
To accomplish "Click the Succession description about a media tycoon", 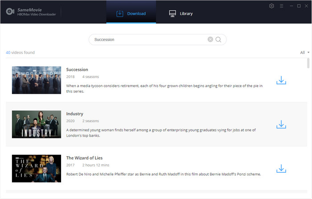I will [x=164, y=88].
